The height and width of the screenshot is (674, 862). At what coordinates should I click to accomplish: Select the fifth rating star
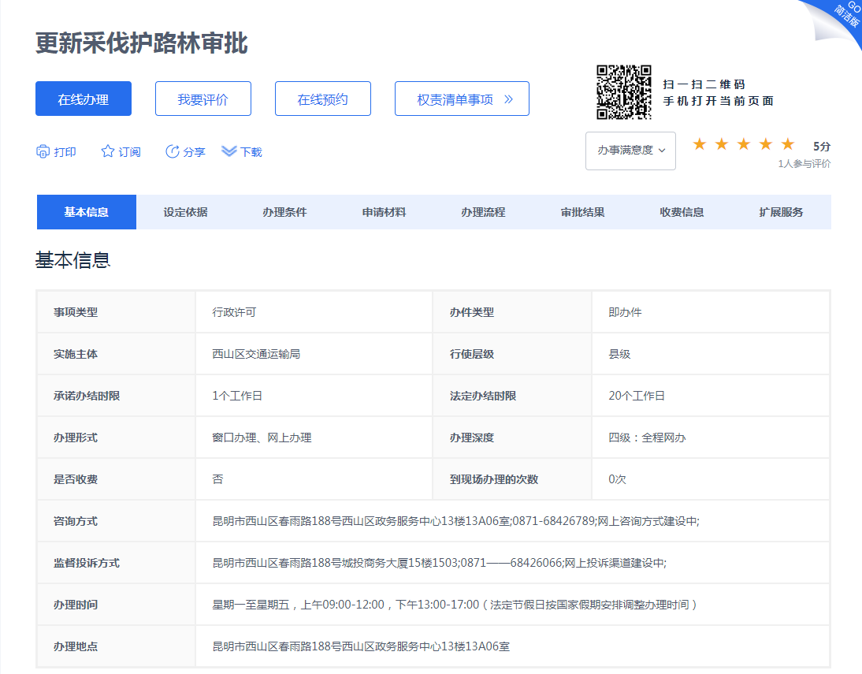[787, 144]
